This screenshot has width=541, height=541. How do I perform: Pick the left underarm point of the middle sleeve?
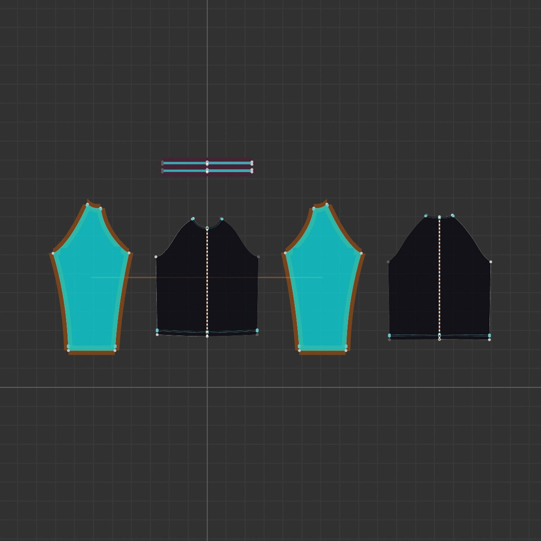(285, 253)
